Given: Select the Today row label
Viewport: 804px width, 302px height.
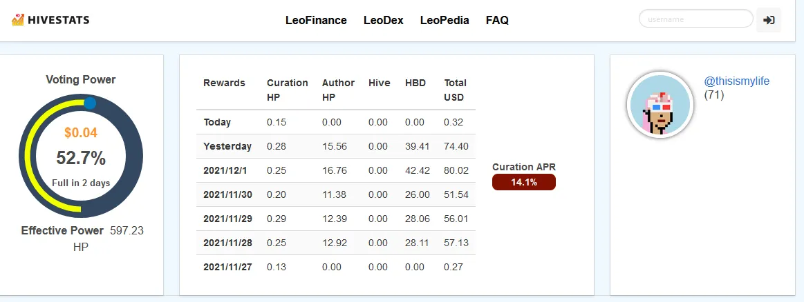Looking at the screenshot, I should 217,122.
